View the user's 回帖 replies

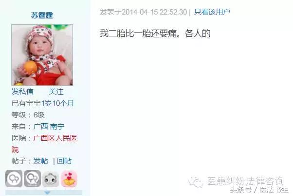point(64,161)
